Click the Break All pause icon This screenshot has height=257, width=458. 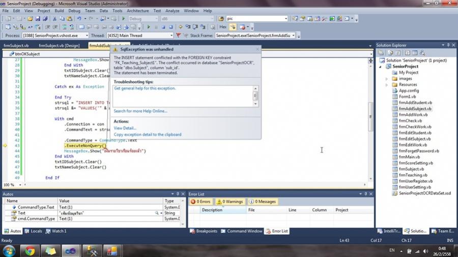(156, 27)
